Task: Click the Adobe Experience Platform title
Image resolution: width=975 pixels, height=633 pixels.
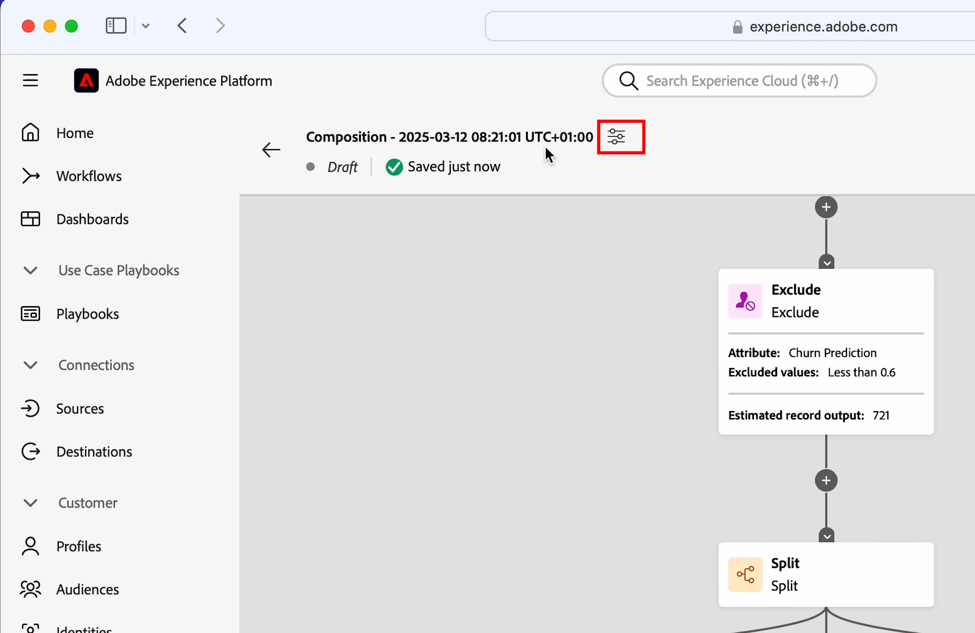Action: [189, 81]
